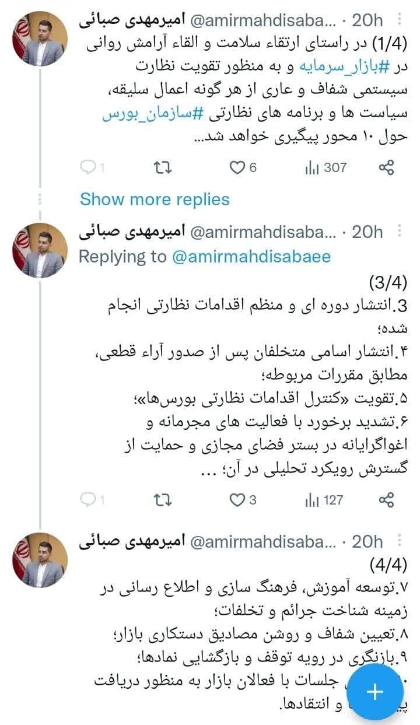Like the (3/4) reply tweet
Screen dimensions: 420x725
[x=236, y=500]
